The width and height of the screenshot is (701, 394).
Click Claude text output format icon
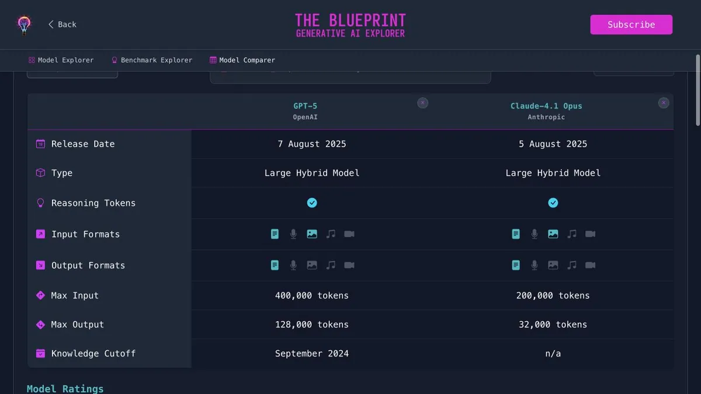[x=516, y=265]
